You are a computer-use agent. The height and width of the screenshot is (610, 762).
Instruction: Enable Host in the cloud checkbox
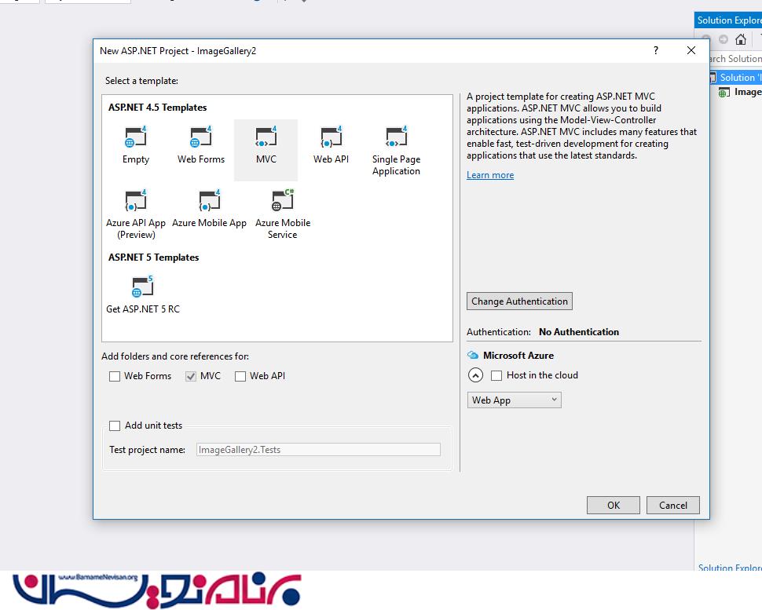tap(496, 375)
